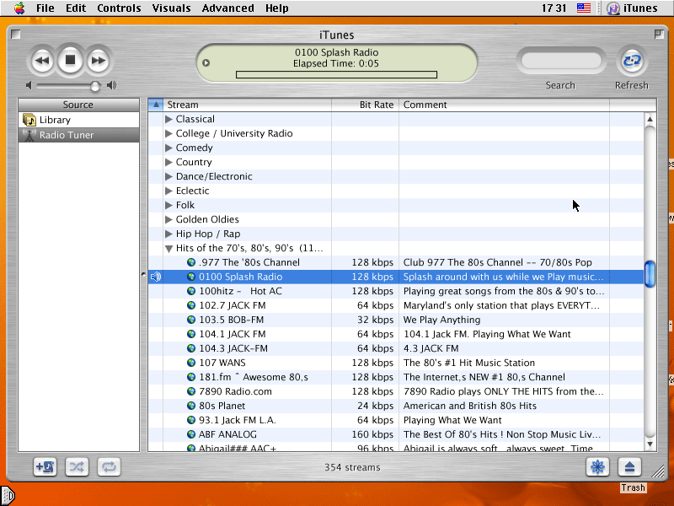Click the globe icon next to 80s Planet
Viewport: 674px width, 506px height.
pos(191,406)
